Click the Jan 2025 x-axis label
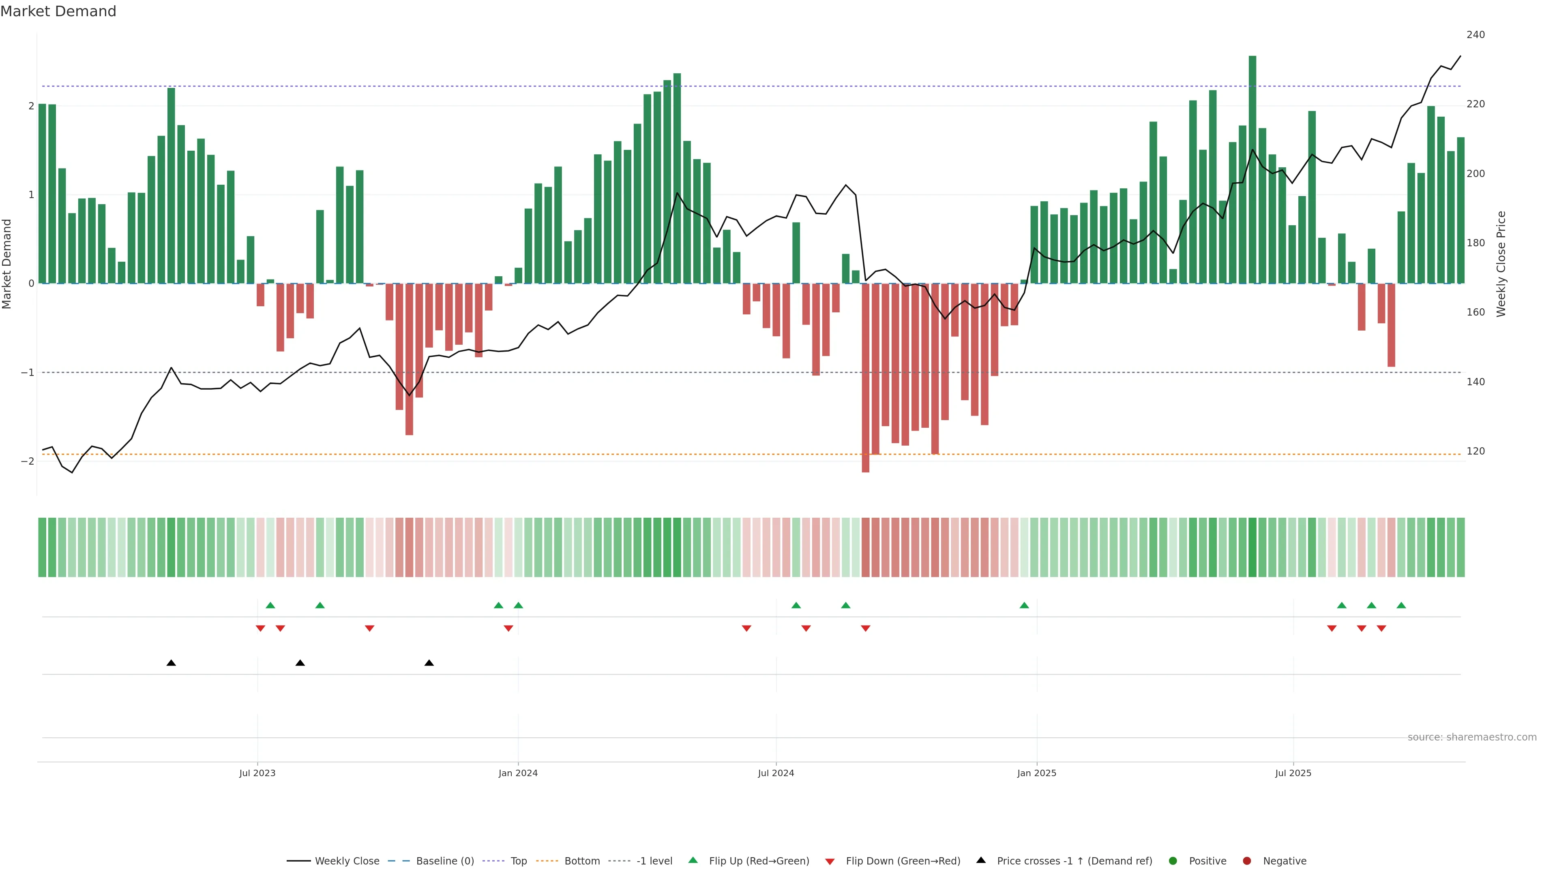Viewport: 1557px width, 875px height. click(x=1037, y=774)
